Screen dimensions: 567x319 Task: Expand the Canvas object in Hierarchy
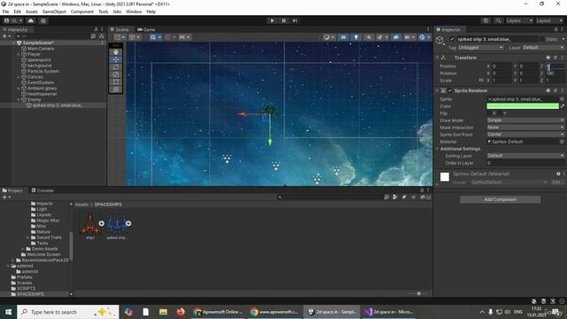[19, 77]
